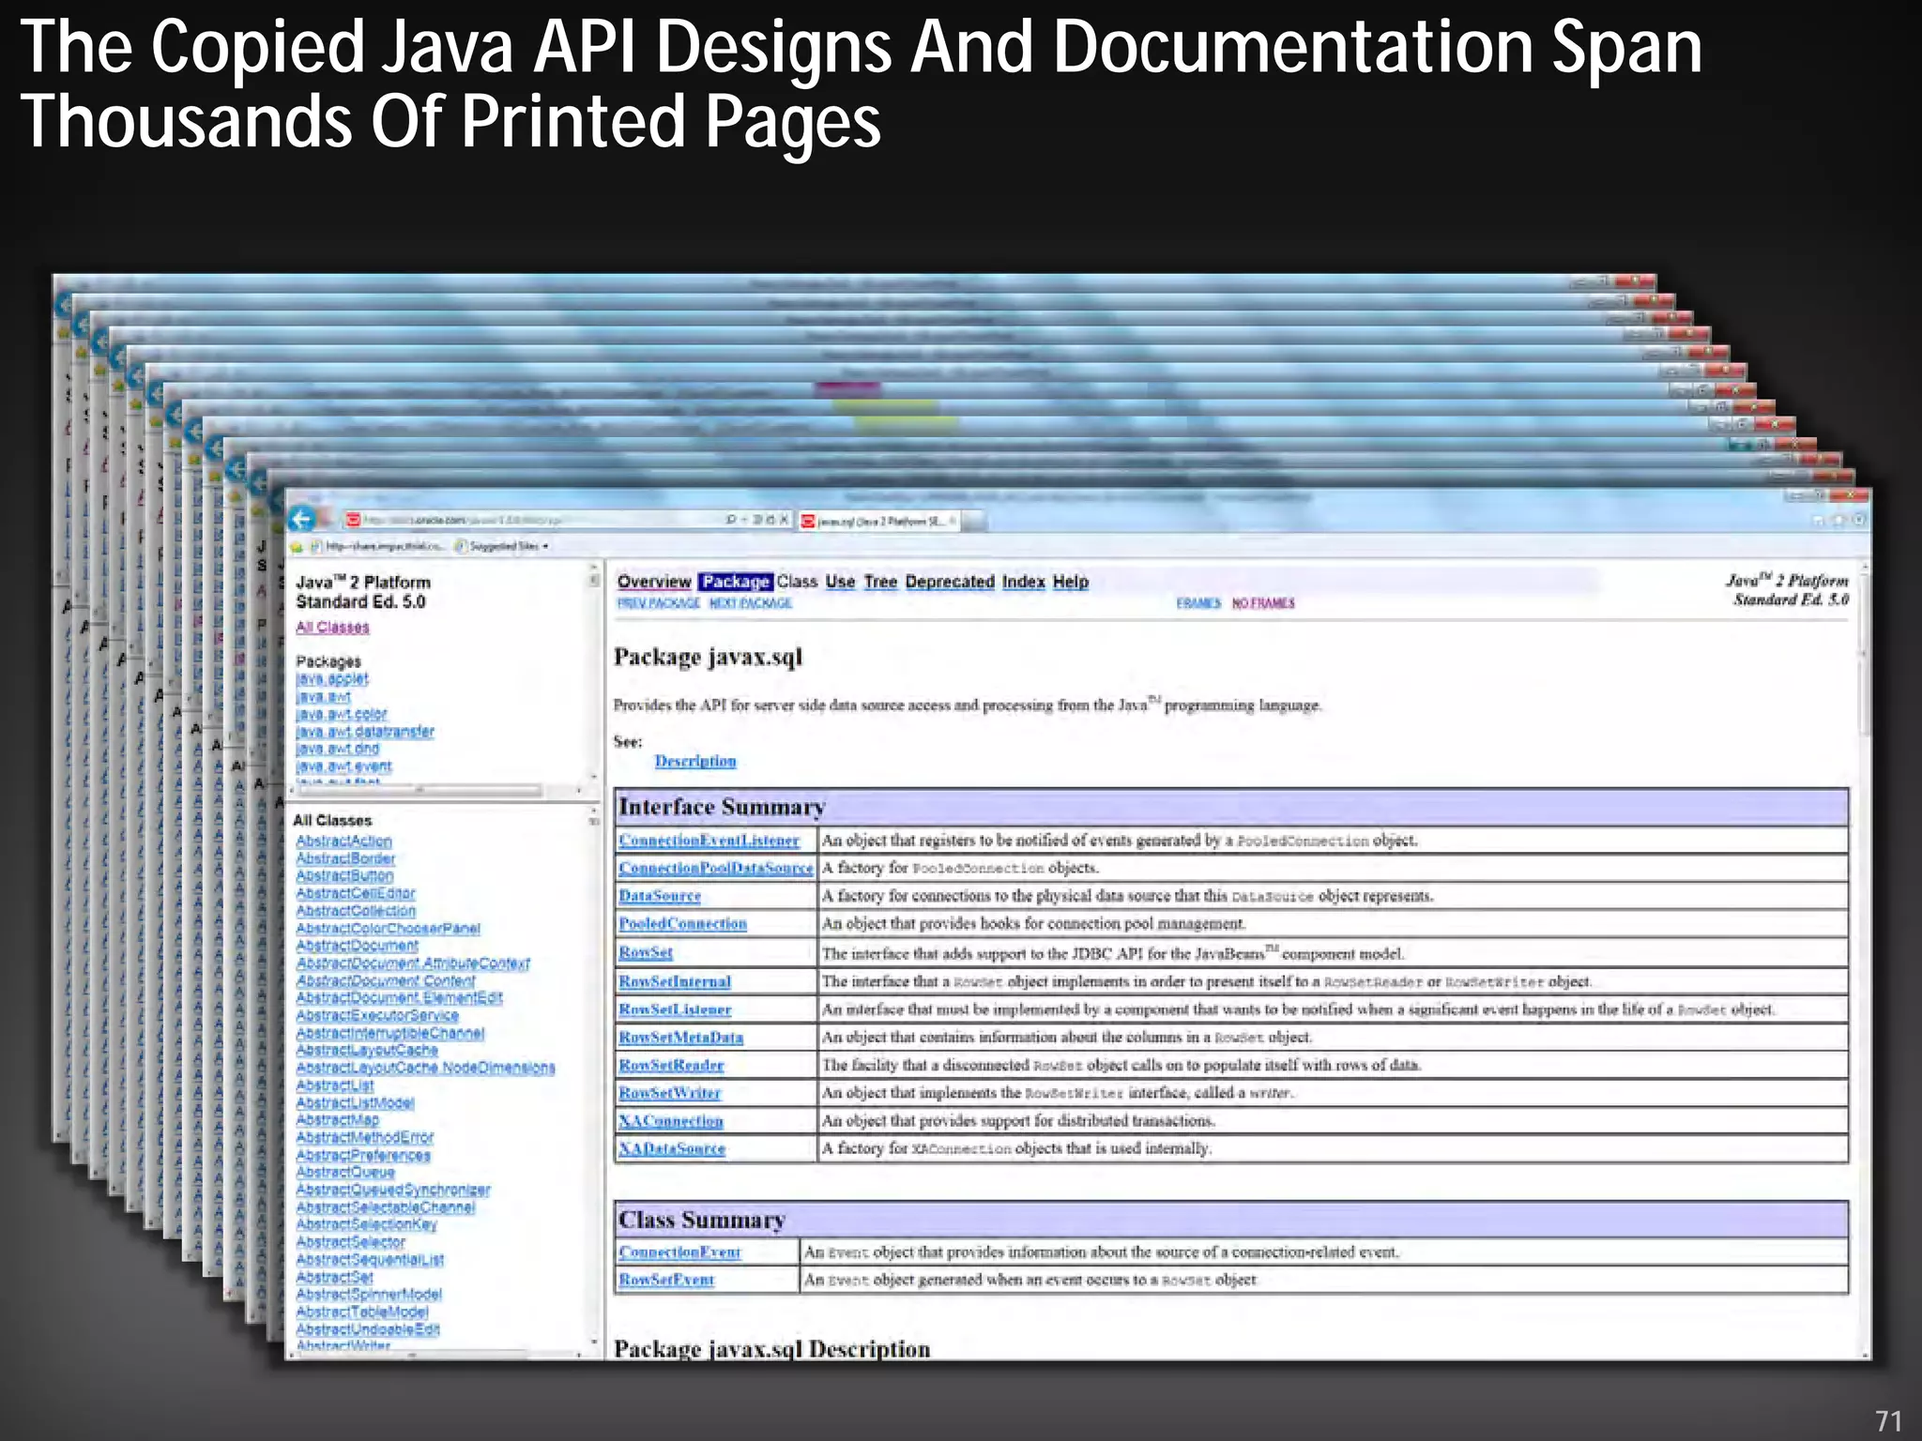Screen dimensions: 1922x1441
Task: Click the search magnifier in address bar
Action: tap(731, 519)
